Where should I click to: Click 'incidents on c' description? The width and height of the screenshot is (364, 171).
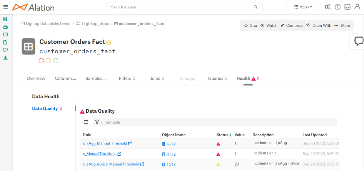264,153
